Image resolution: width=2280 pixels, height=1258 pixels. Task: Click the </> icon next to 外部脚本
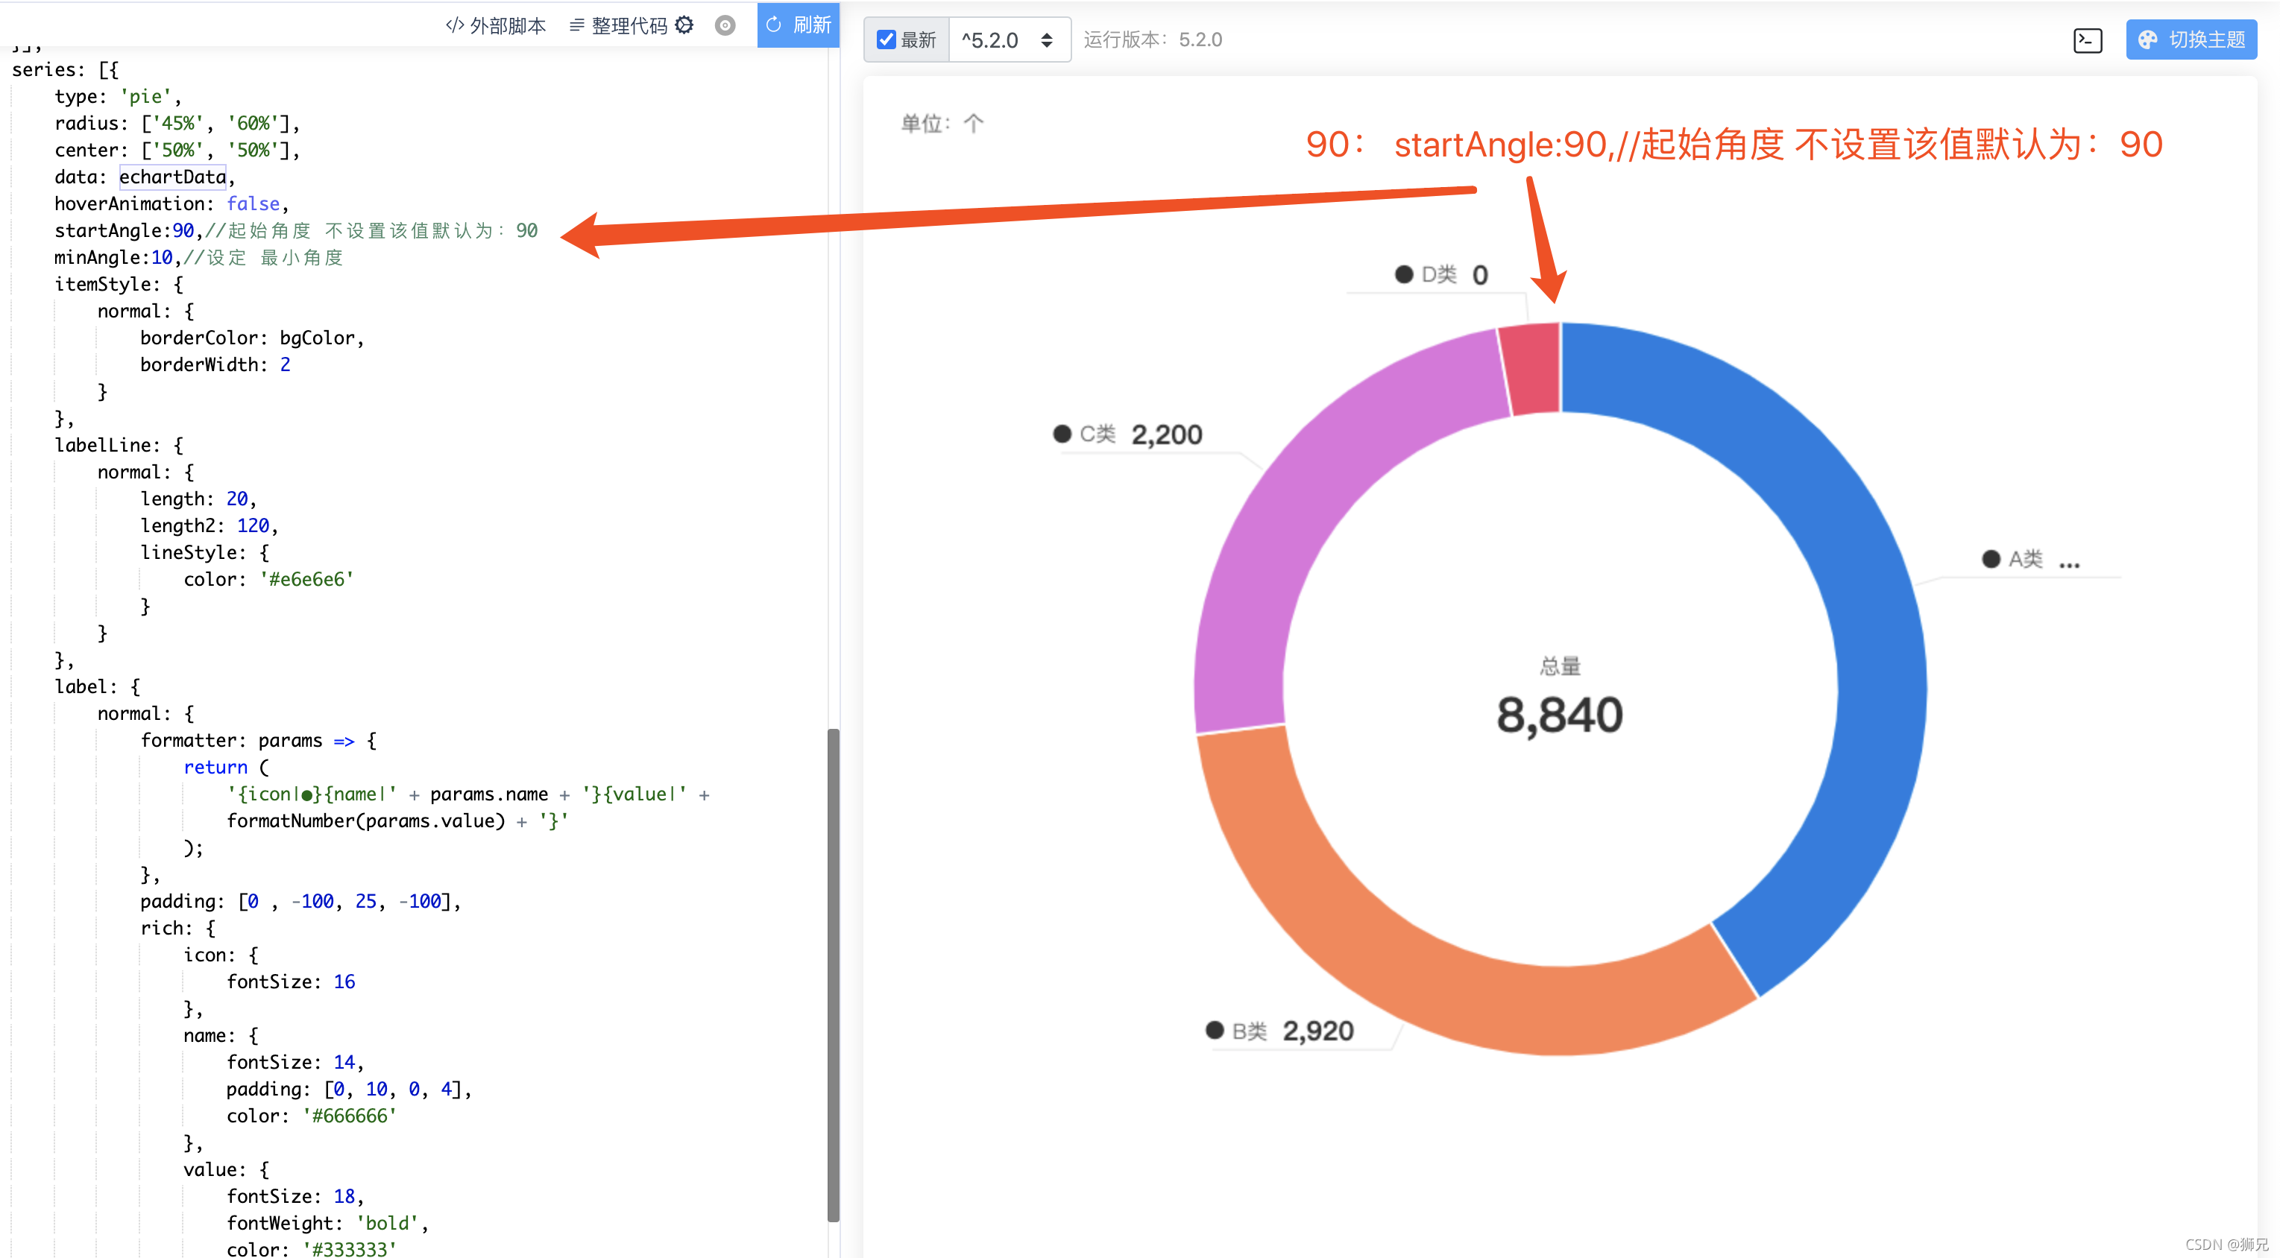[x=454, y=25]
